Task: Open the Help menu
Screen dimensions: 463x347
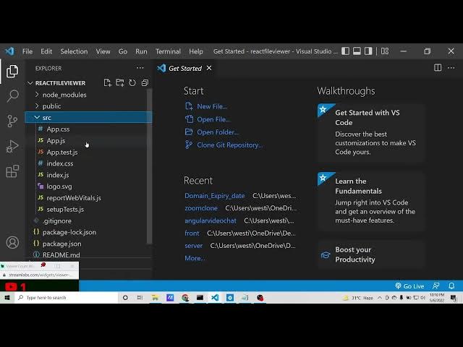Action: point(196,51)
